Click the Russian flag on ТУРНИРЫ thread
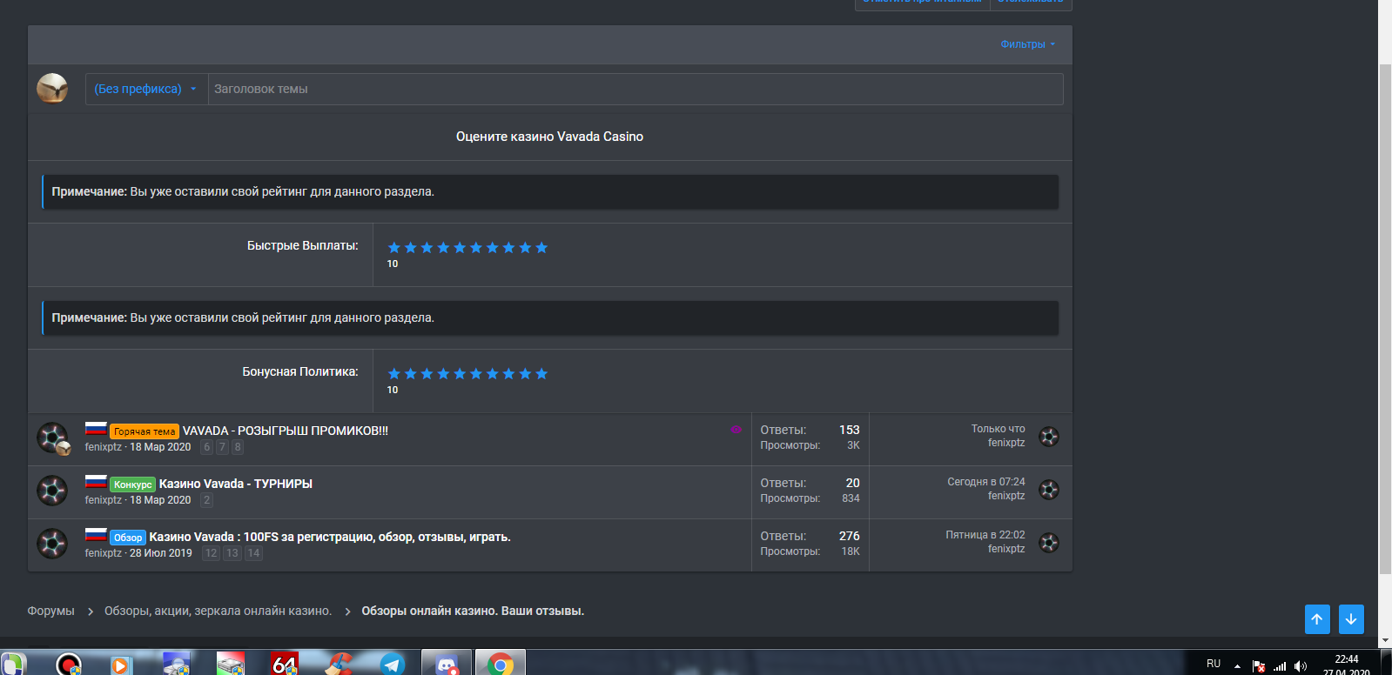The height and width of the screenshot is (675, 1392). (96, 481)
